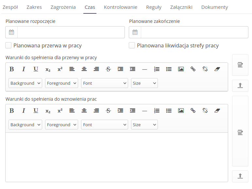252x189 pixels.
Task: Insert numbered list in first editor toolbar
Action: point(157,69)
